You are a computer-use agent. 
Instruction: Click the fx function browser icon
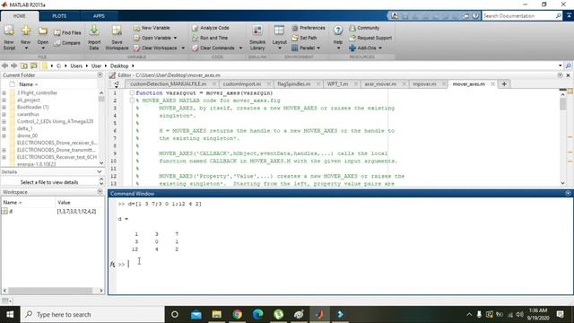click(112, 264)
